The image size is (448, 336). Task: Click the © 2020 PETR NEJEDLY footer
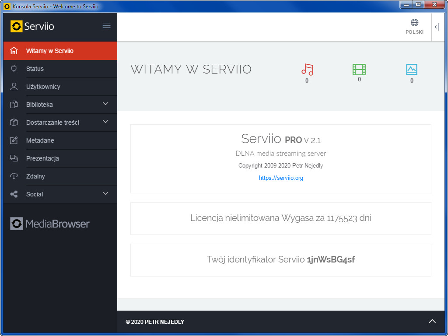click(155, 322)
